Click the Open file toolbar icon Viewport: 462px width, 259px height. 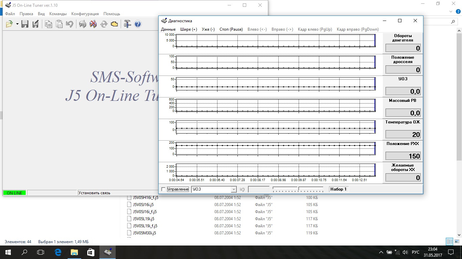tap(9, 24)
